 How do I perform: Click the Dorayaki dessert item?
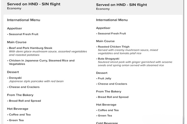pos(16,77)
